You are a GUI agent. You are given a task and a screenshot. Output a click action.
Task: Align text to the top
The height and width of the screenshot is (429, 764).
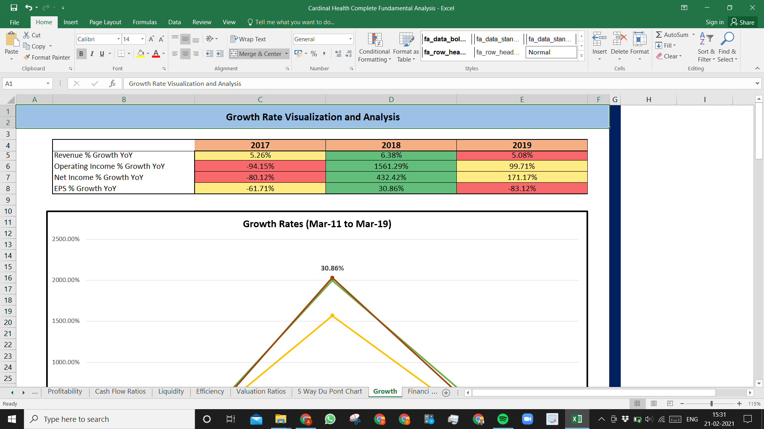tap(175, 39)
